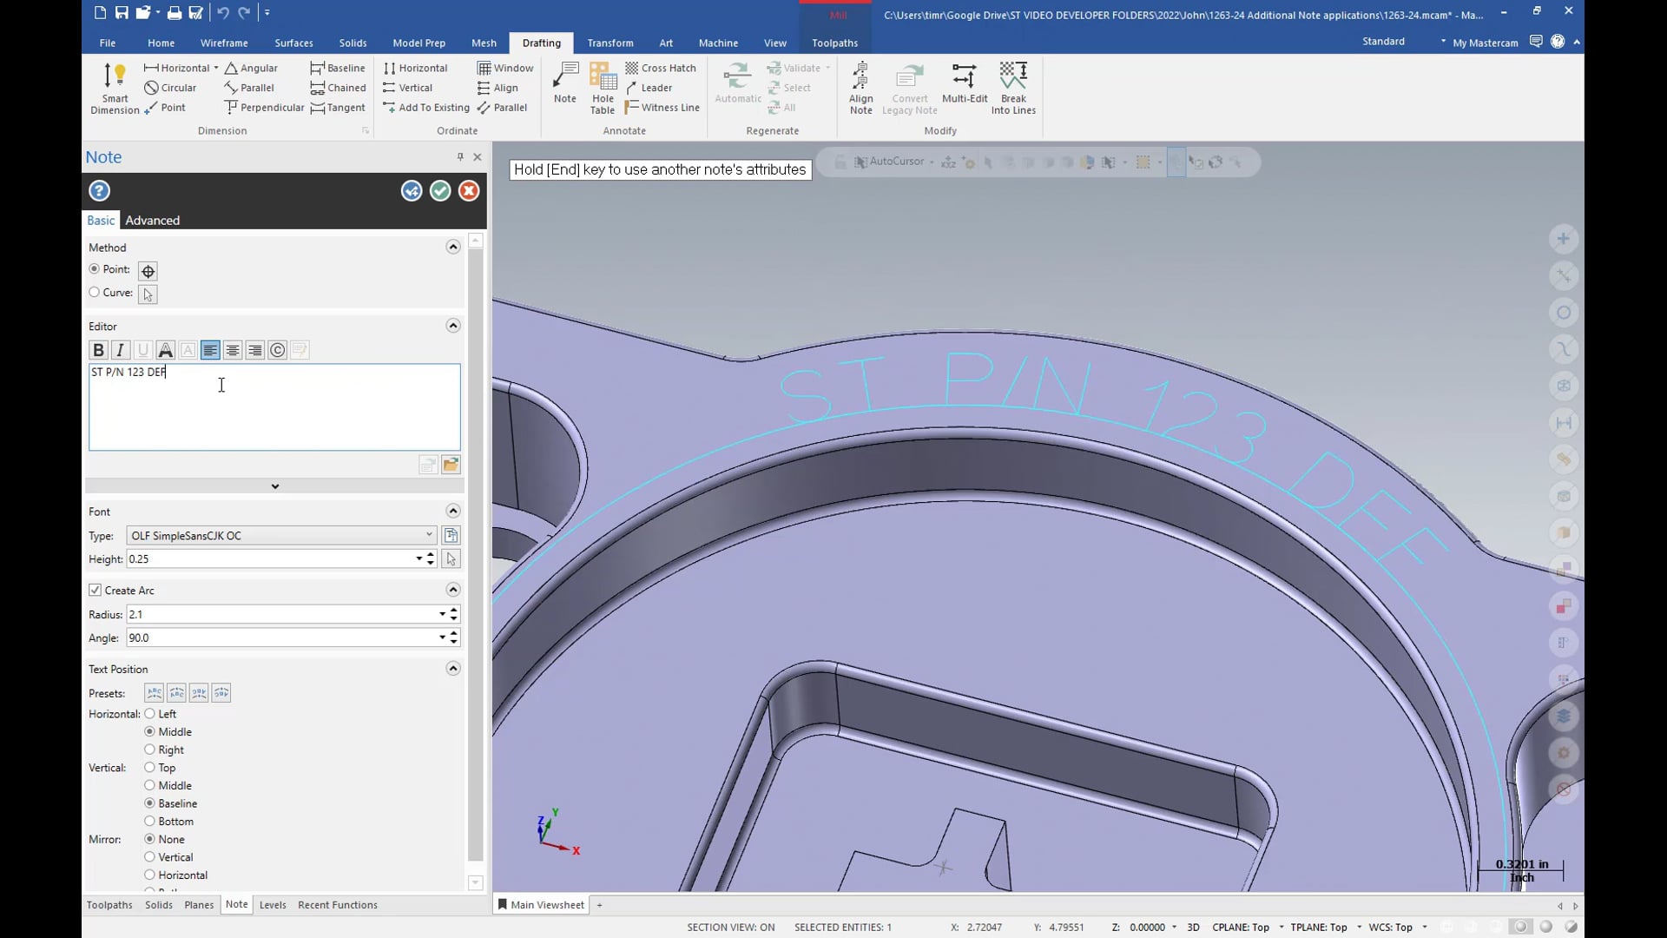Adjust the font Height stepper value
1667x938 pixels.
click(x=431, y=559)
